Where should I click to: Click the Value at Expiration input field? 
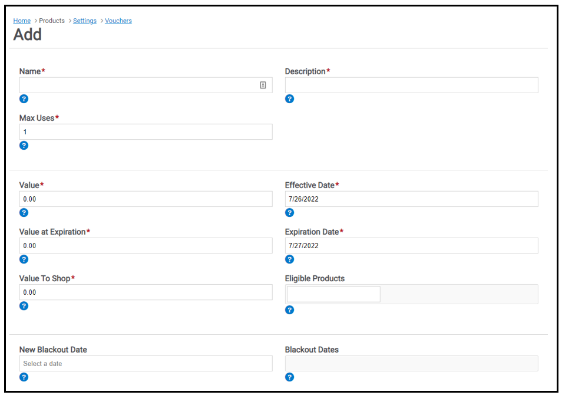coord(146,246)
